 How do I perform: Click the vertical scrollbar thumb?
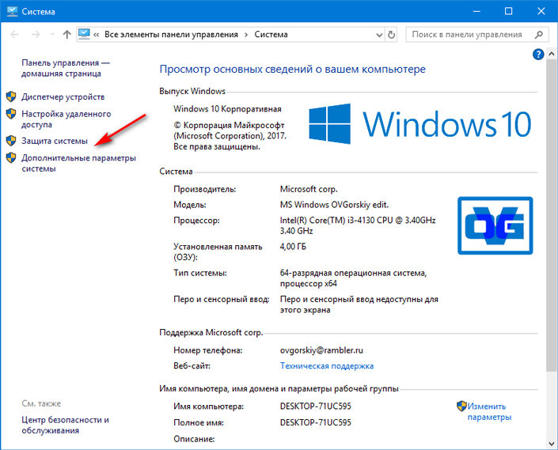click(x=552, y=217)
